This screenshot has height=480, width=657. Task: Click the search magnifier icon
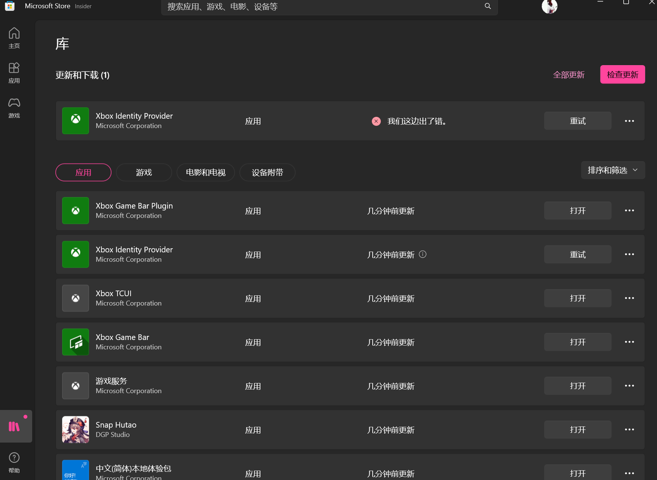(488, 6)
